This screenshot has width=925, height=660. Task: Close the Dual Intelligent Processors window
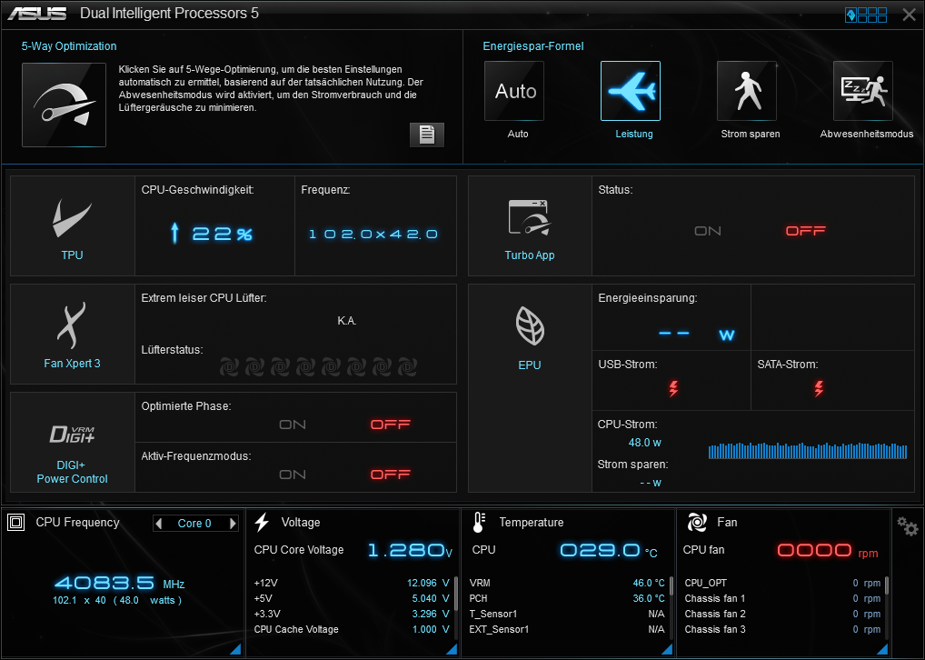pyautogui.click(x=909, y=15)
